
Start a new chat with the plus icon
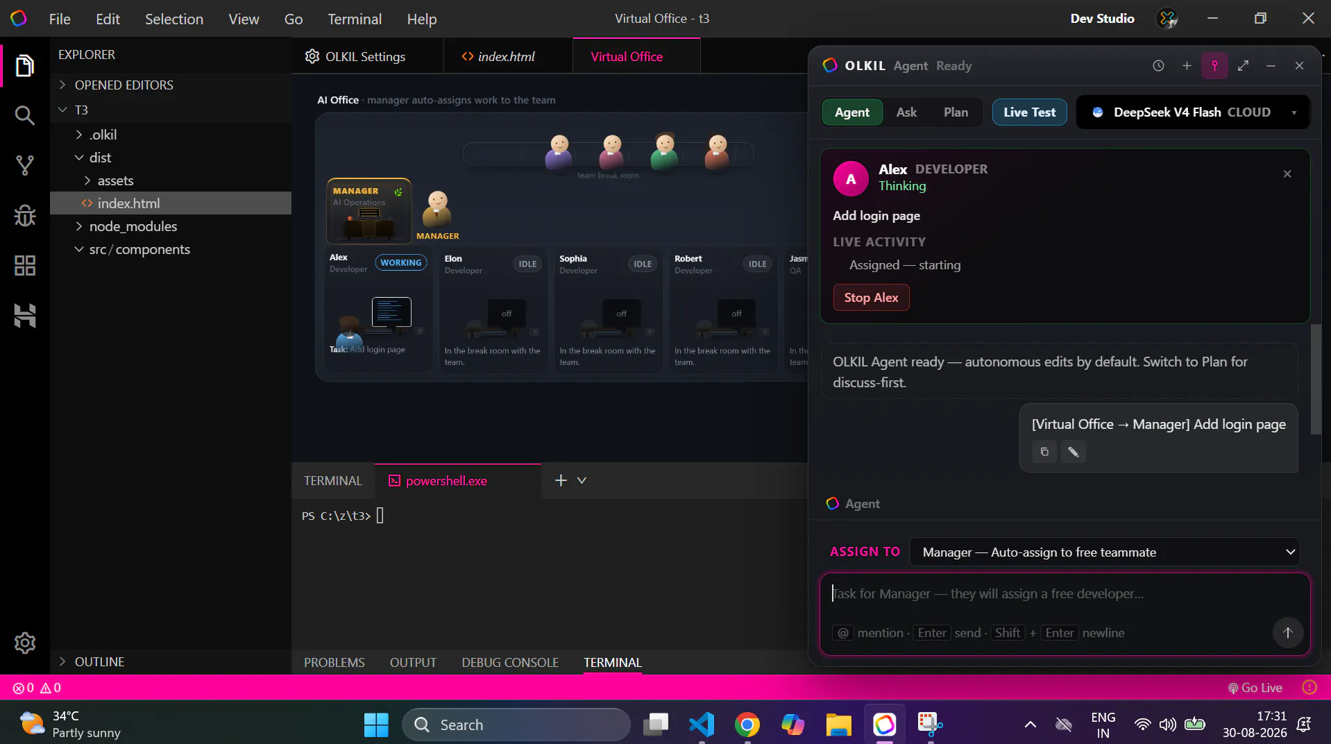(x=1187, y=66)
